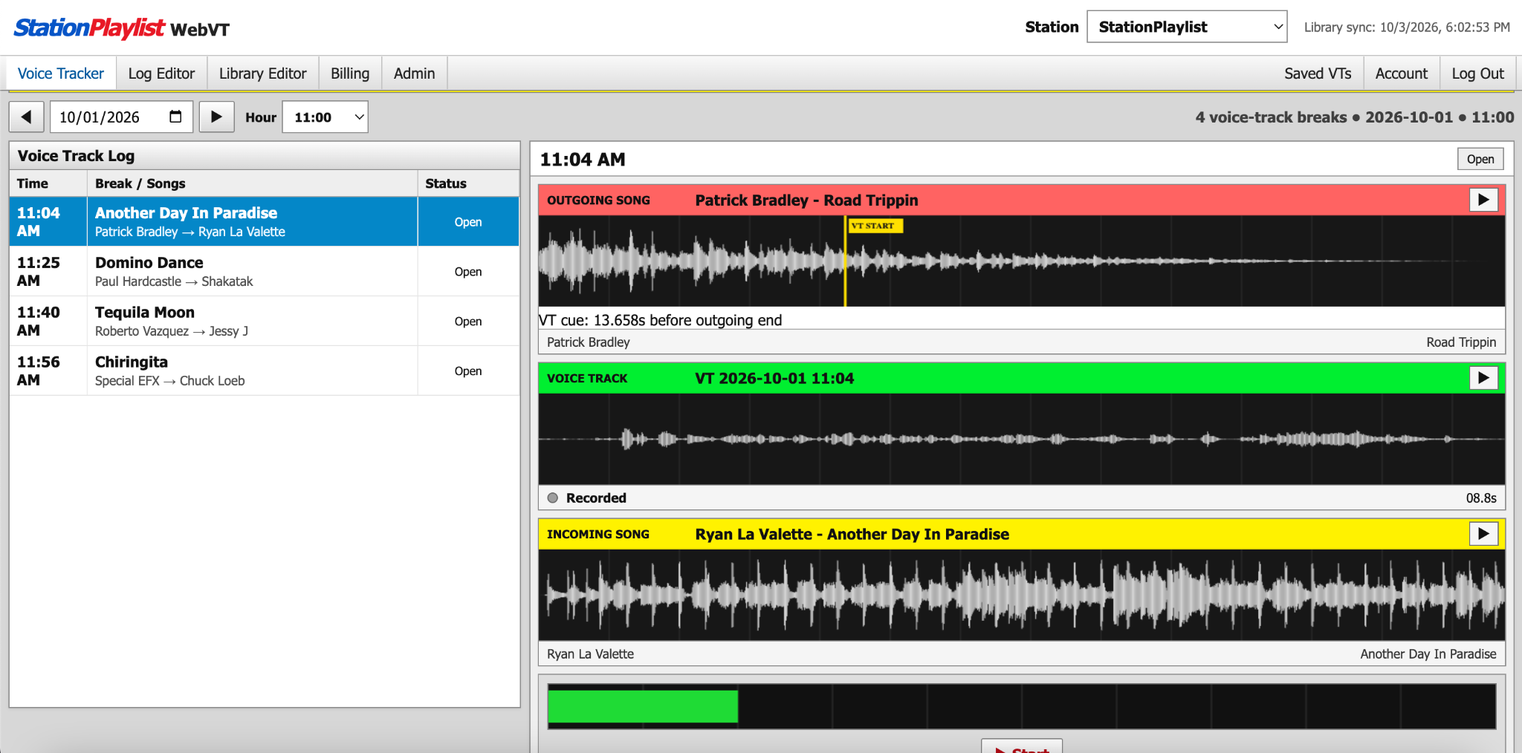This screenshot has width=1522, height=753.
Task: Switch to the Voice Tracker tab
Action: [61, 74]
